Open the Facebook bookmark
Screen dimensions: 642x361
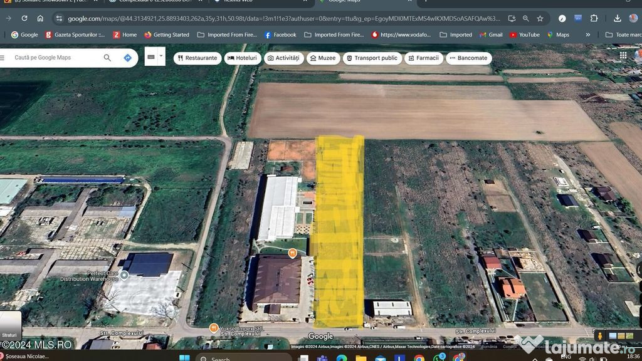[280, 35]
